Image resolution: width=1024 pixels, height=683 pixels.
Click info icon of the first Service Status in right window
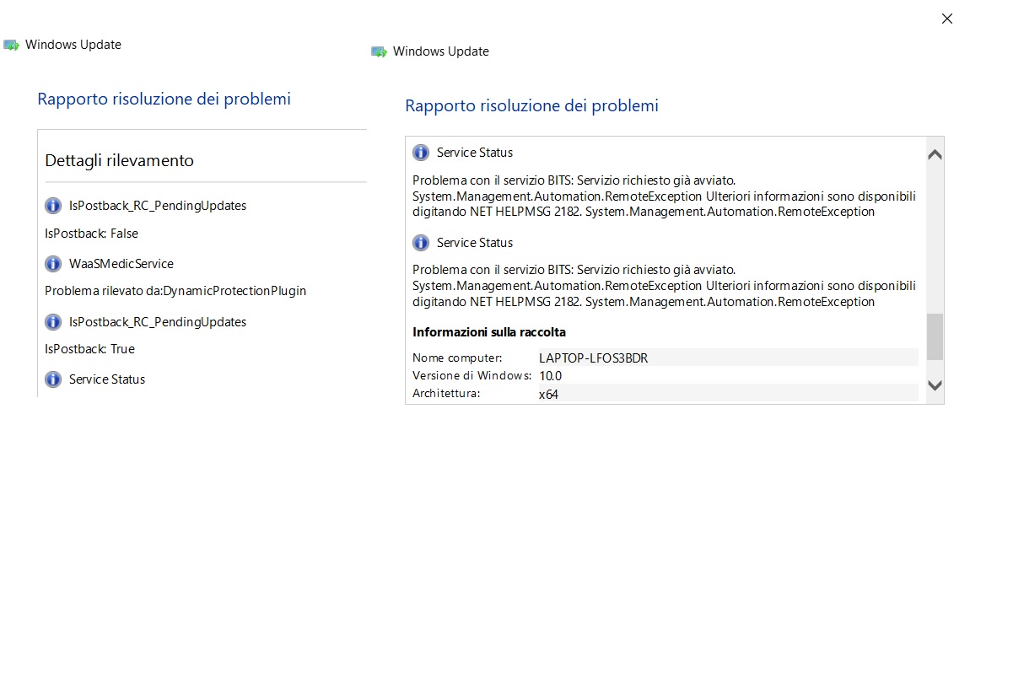click(x=421, y=153)
